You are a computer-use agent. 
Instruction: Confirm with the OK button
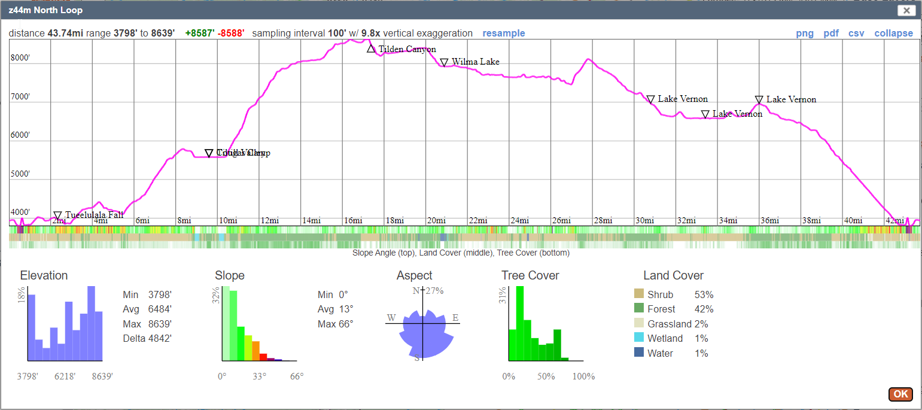click(x=900, y=394)
